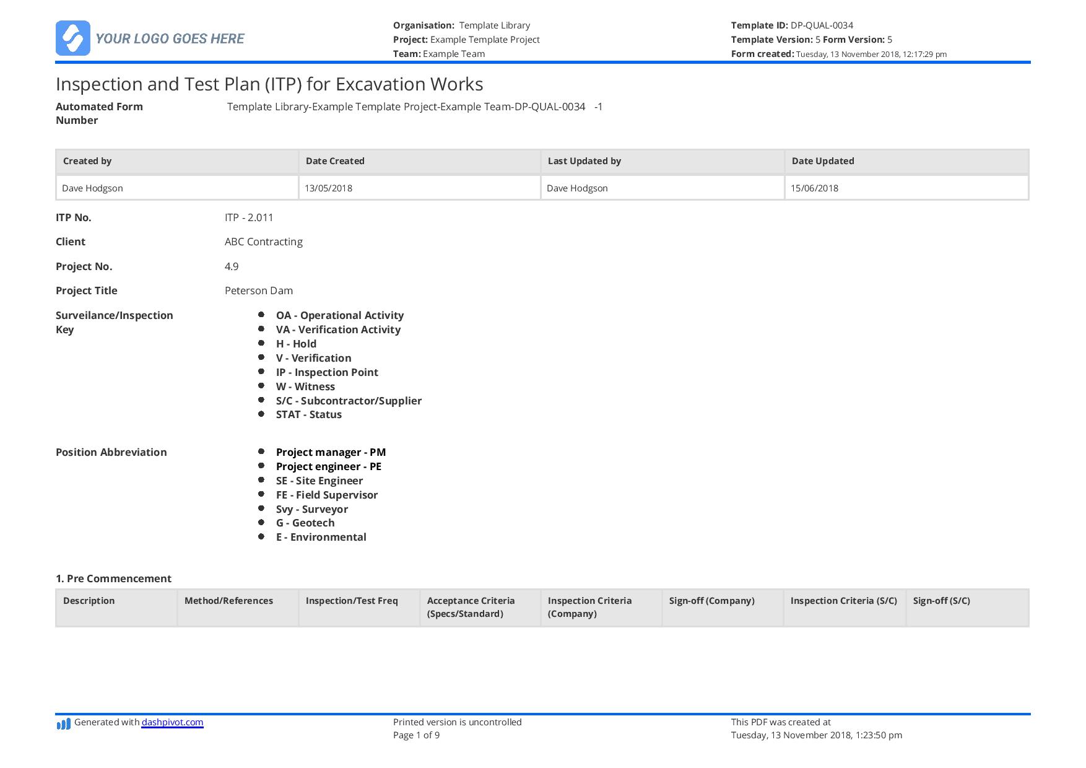The image size is (1086, 768).
Task: Click the Client value 'ABC Contracting'
Action: 264,242
